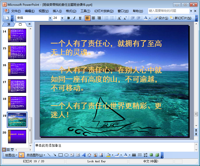Image resolution: width=200 pixels, height=166 pixels.
Task: Toggle underline formatting
Action: click(80, 18)
